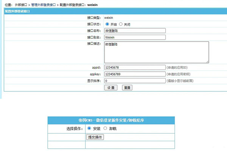The image size is (227, 151).
Task: Choose the 安装 radio option
Action: pos(89,128)
